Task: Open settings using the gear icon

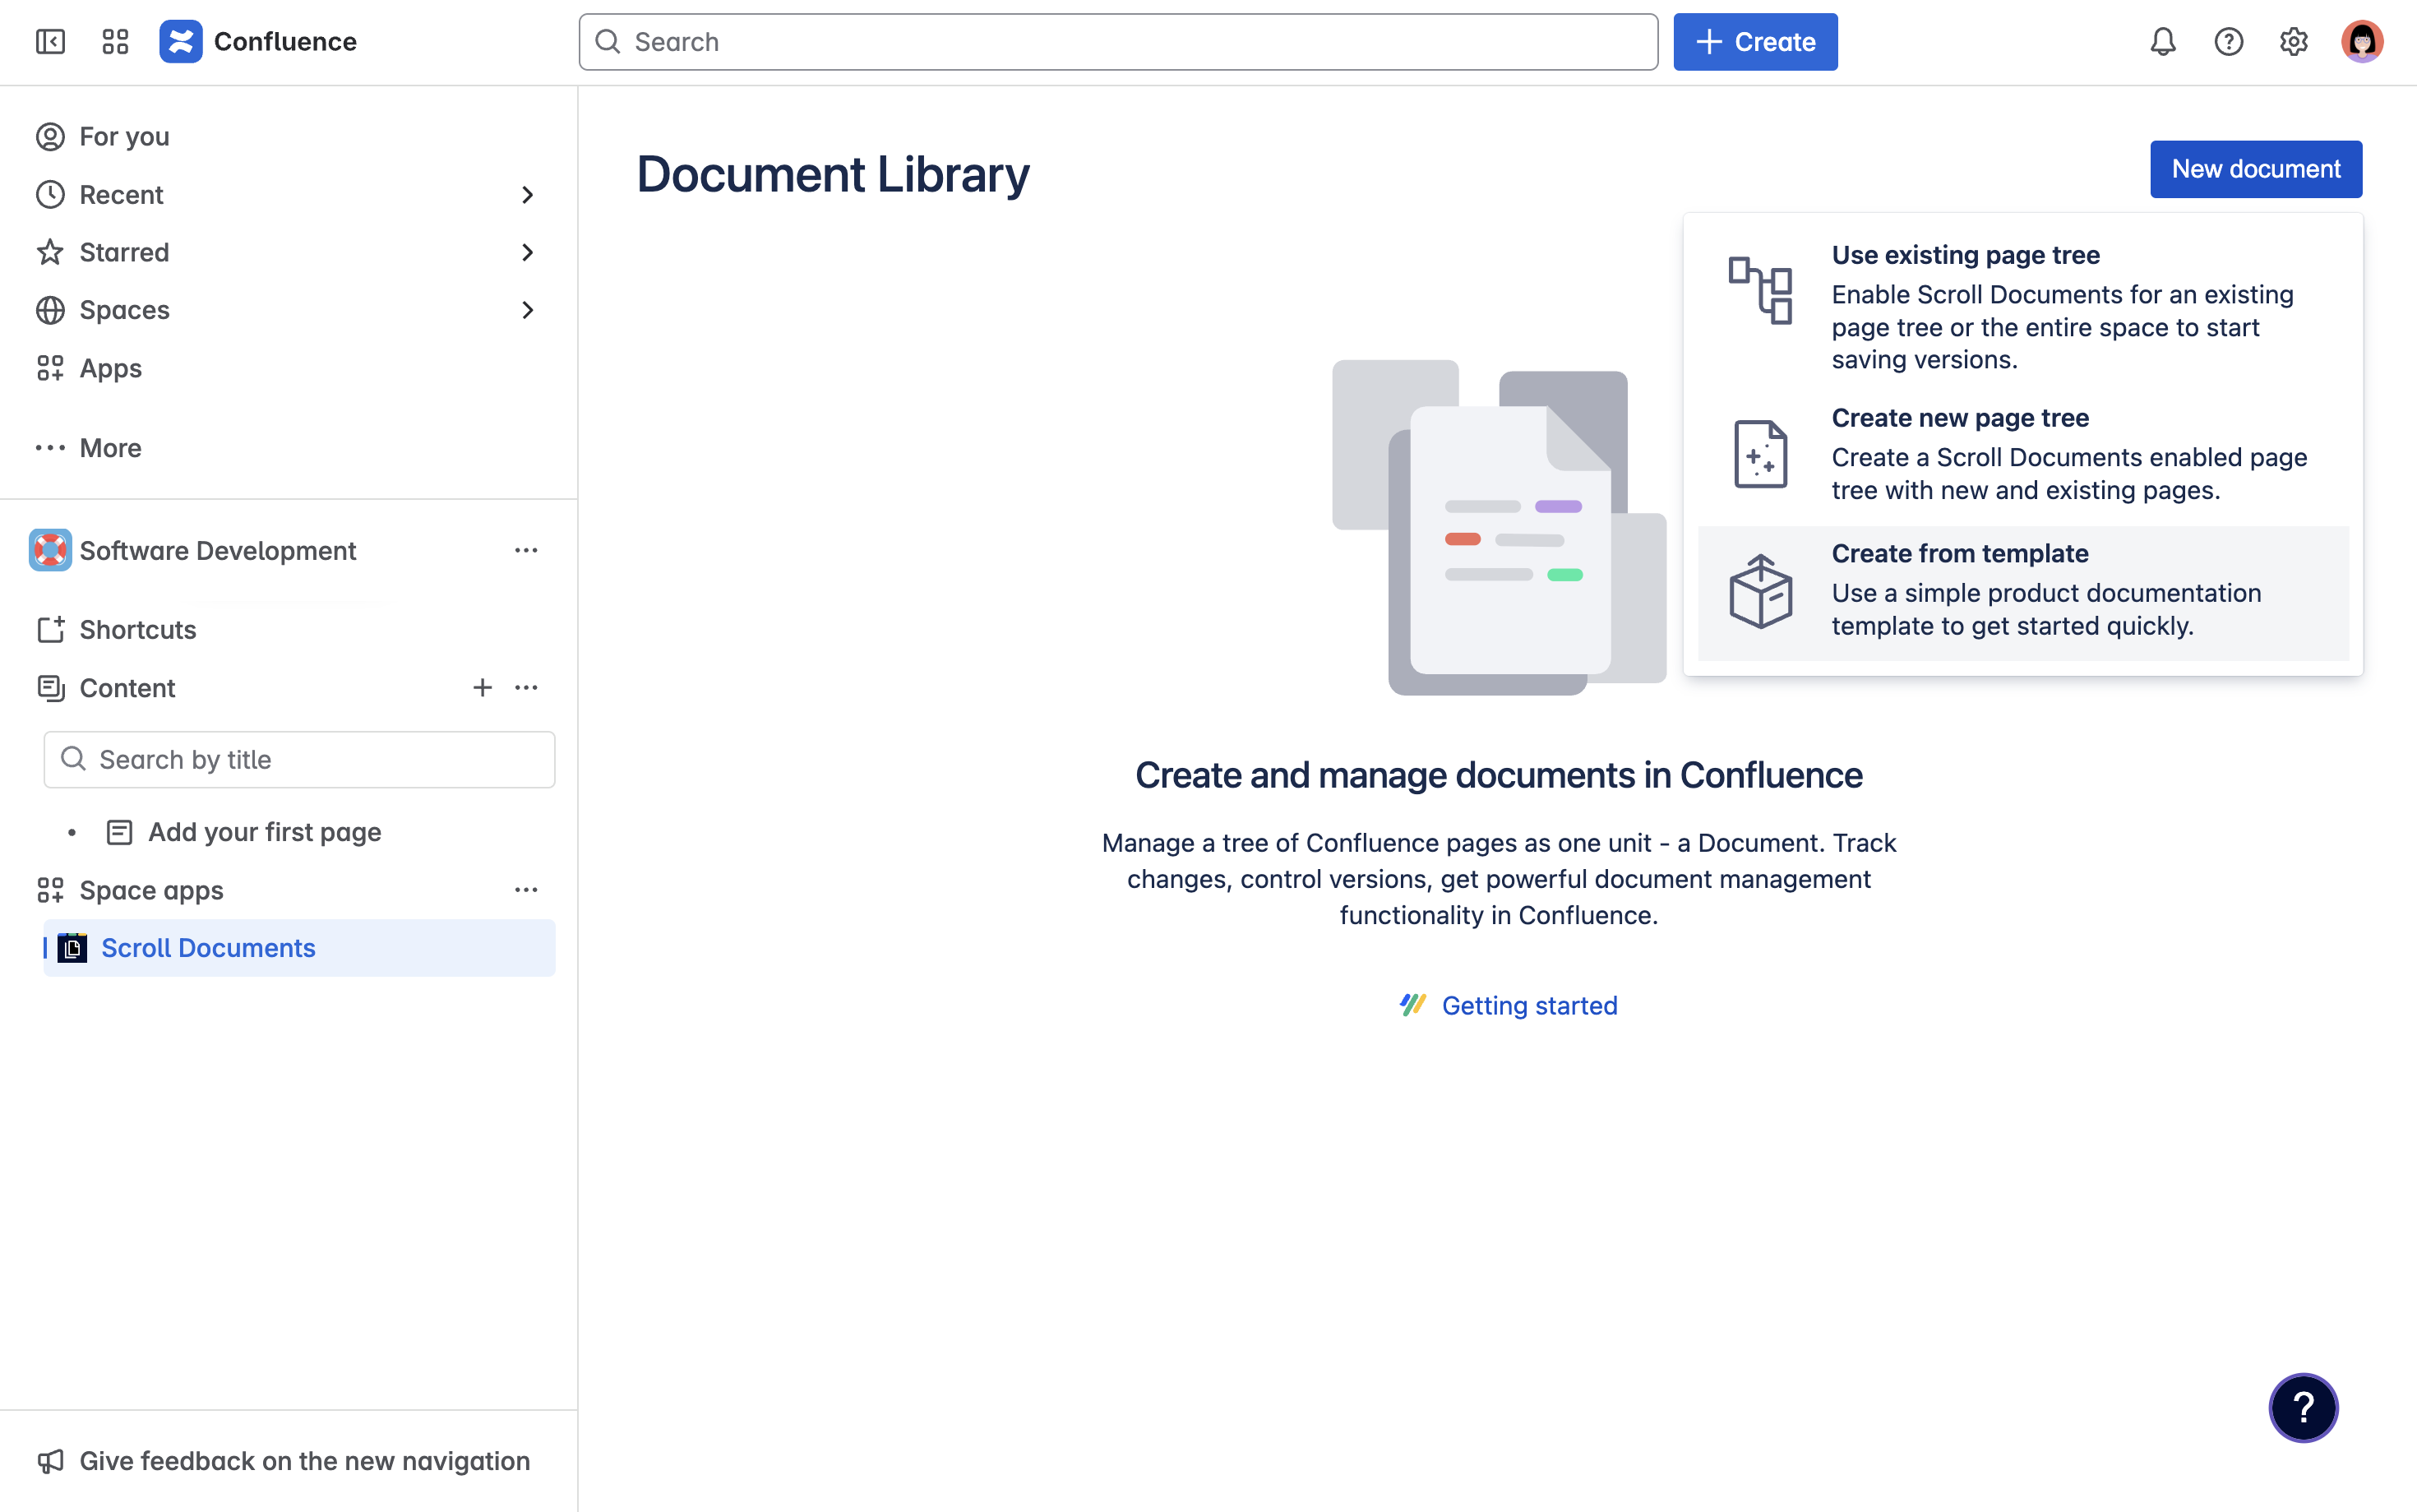Action: [2294, 41]
